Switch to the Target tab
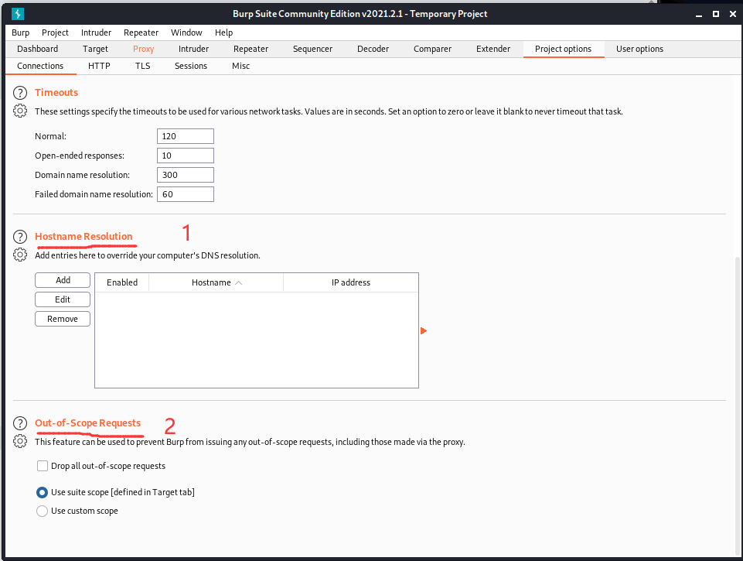The width and height of the screenshot is (743, 561). (x=95, y=49)
